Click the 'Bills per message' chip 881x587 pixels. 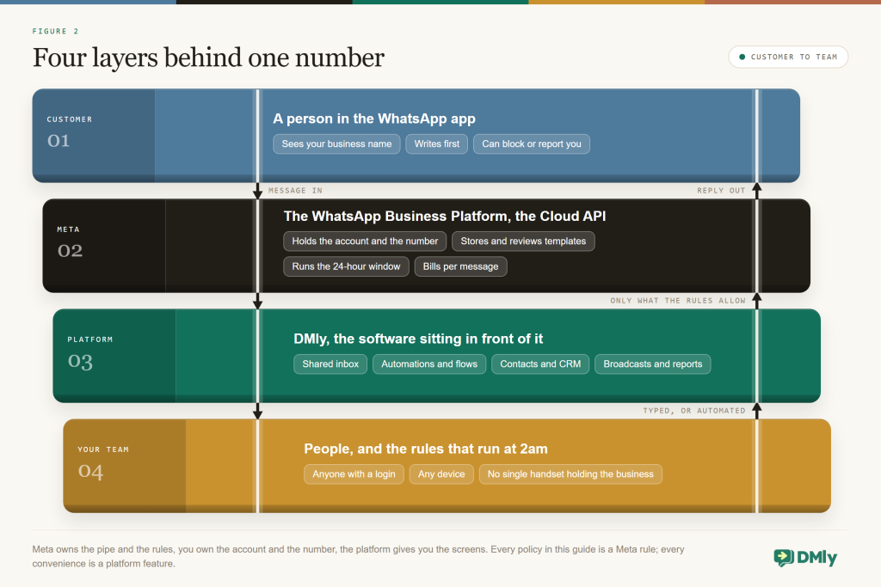click(x=461, y=266)
